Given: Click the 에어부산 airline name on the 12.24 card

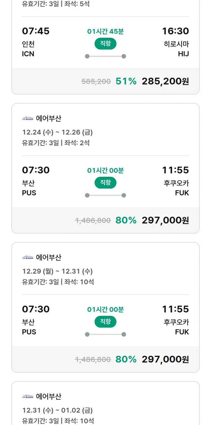Looking at the screenshot, I should pyautogui.click(x=49, y=119).
